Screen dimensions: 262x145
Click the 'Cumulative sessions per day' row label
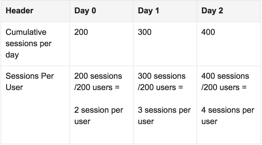28,44
